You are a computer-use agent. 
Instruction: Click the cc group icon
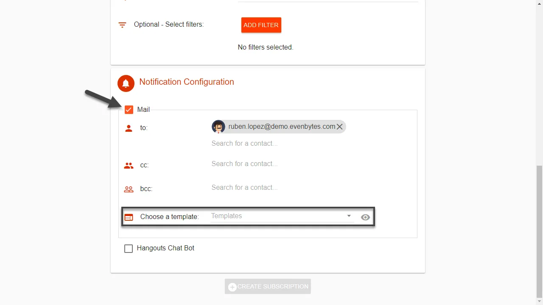coord(129,166)
